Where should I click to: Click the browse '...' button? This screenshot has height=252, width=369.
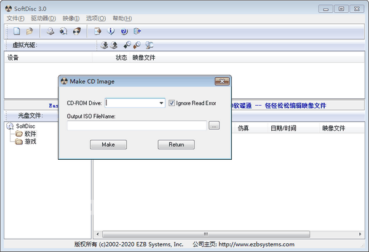pos(214,125)
